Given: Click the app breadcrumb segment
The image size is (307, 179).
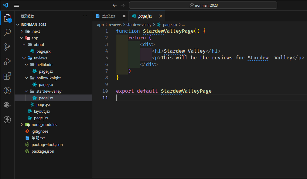Looking at the screenshot, I should click(x=101, y=25).
